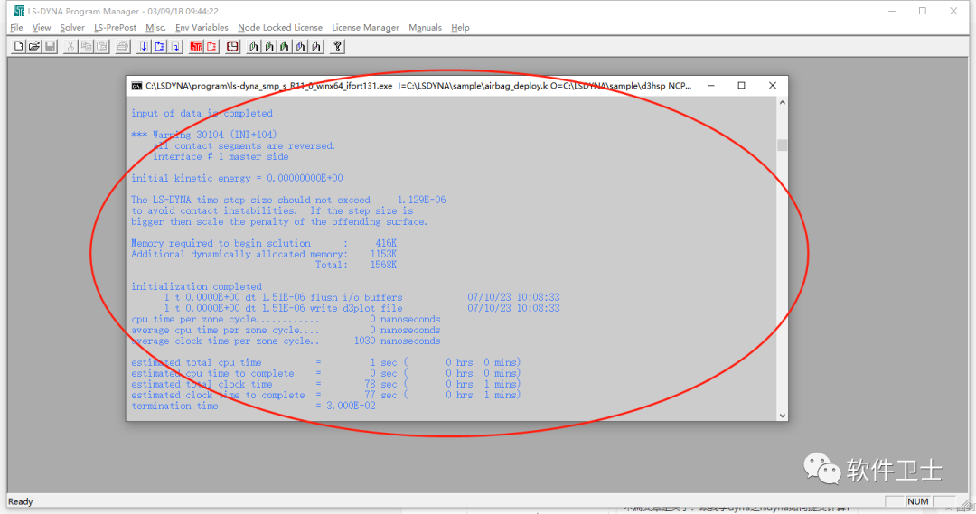Viewport: 976px width, 514px height.
Task: Click the 'Memory required to begin solution' line
Action: 264,243
